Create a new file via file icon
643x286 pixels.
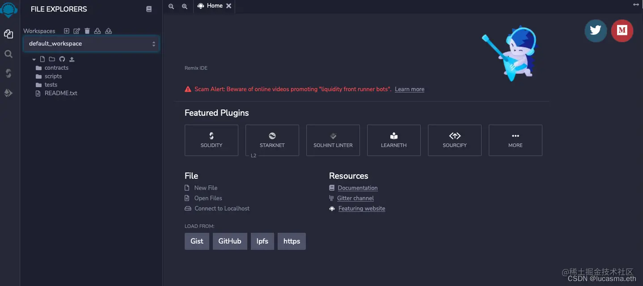(42, 59)
